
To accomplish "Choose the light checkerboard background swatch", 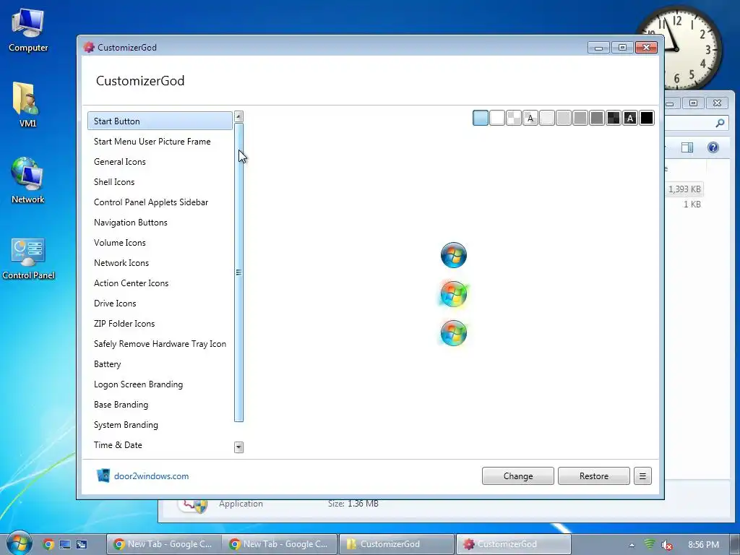I will point(514,118).
